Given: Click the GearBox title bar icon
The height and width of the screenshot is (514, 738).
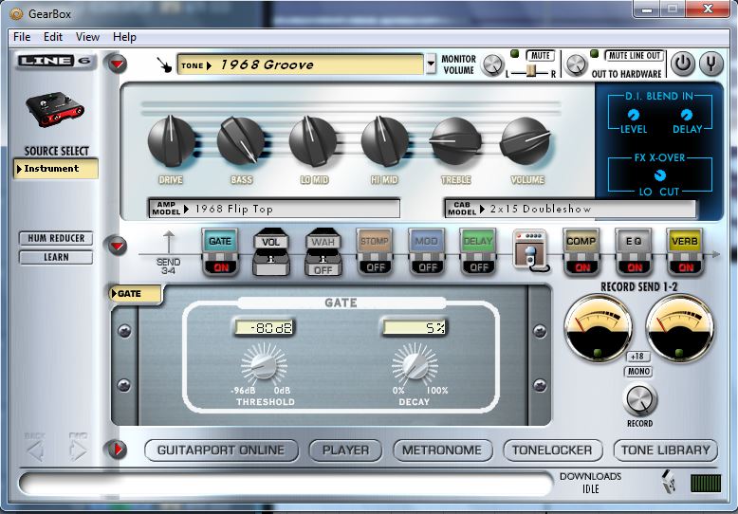Looking at the screenshot, I should pyautogui.click(x=16, y=13).
